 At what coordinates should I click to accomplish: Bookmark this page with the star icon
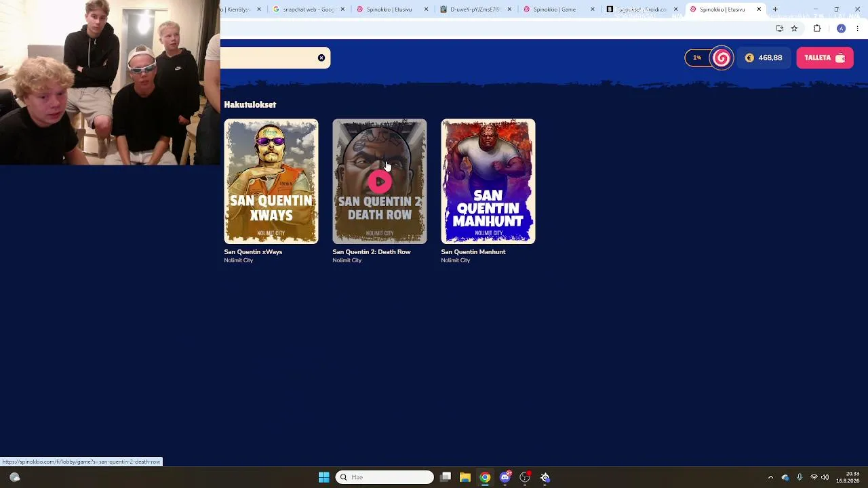794,28
